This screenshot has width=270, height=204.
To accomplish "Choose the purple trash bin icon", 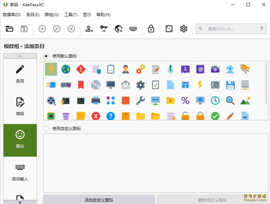I will pos(66,116).
